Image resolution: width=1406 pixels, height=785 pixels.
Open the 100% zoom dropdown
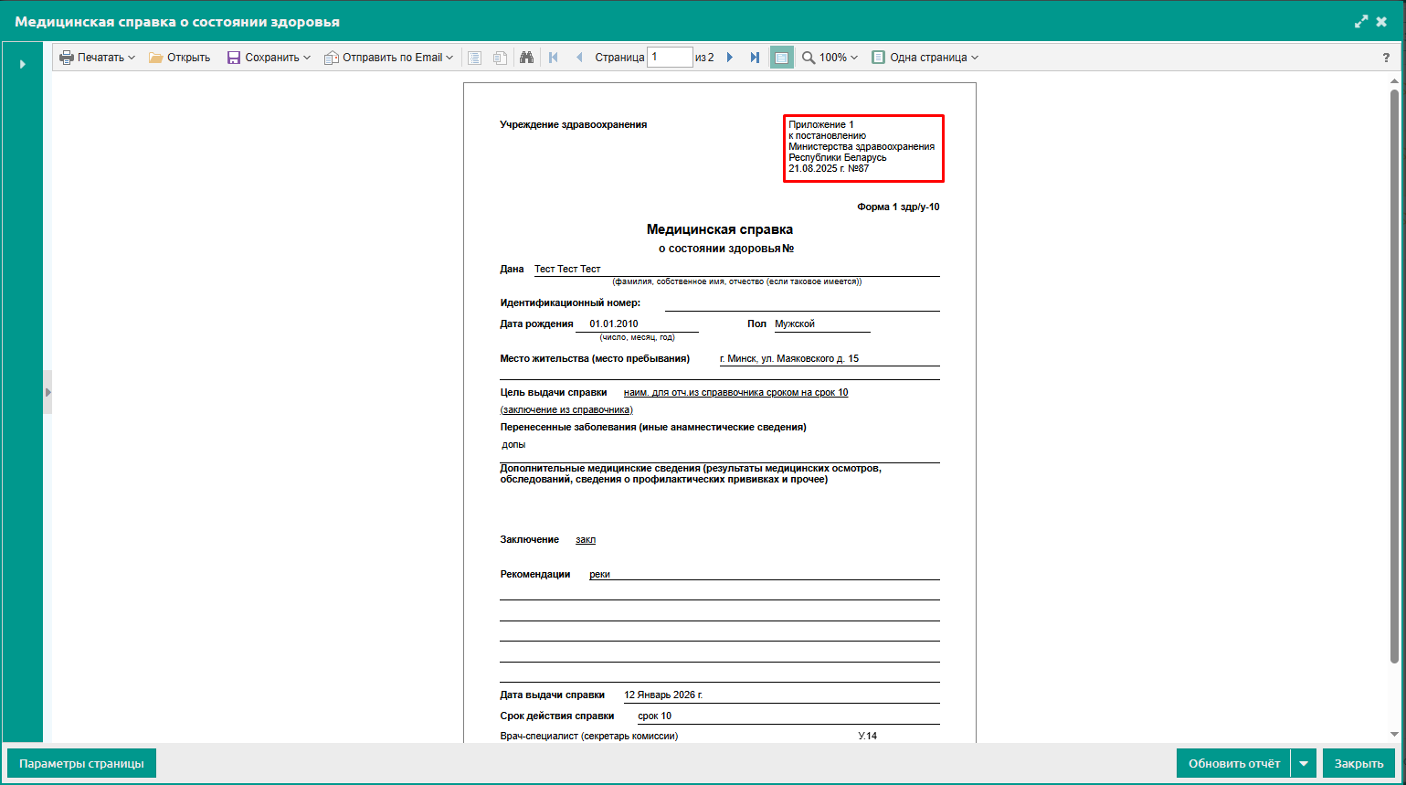tap(830, 58)
